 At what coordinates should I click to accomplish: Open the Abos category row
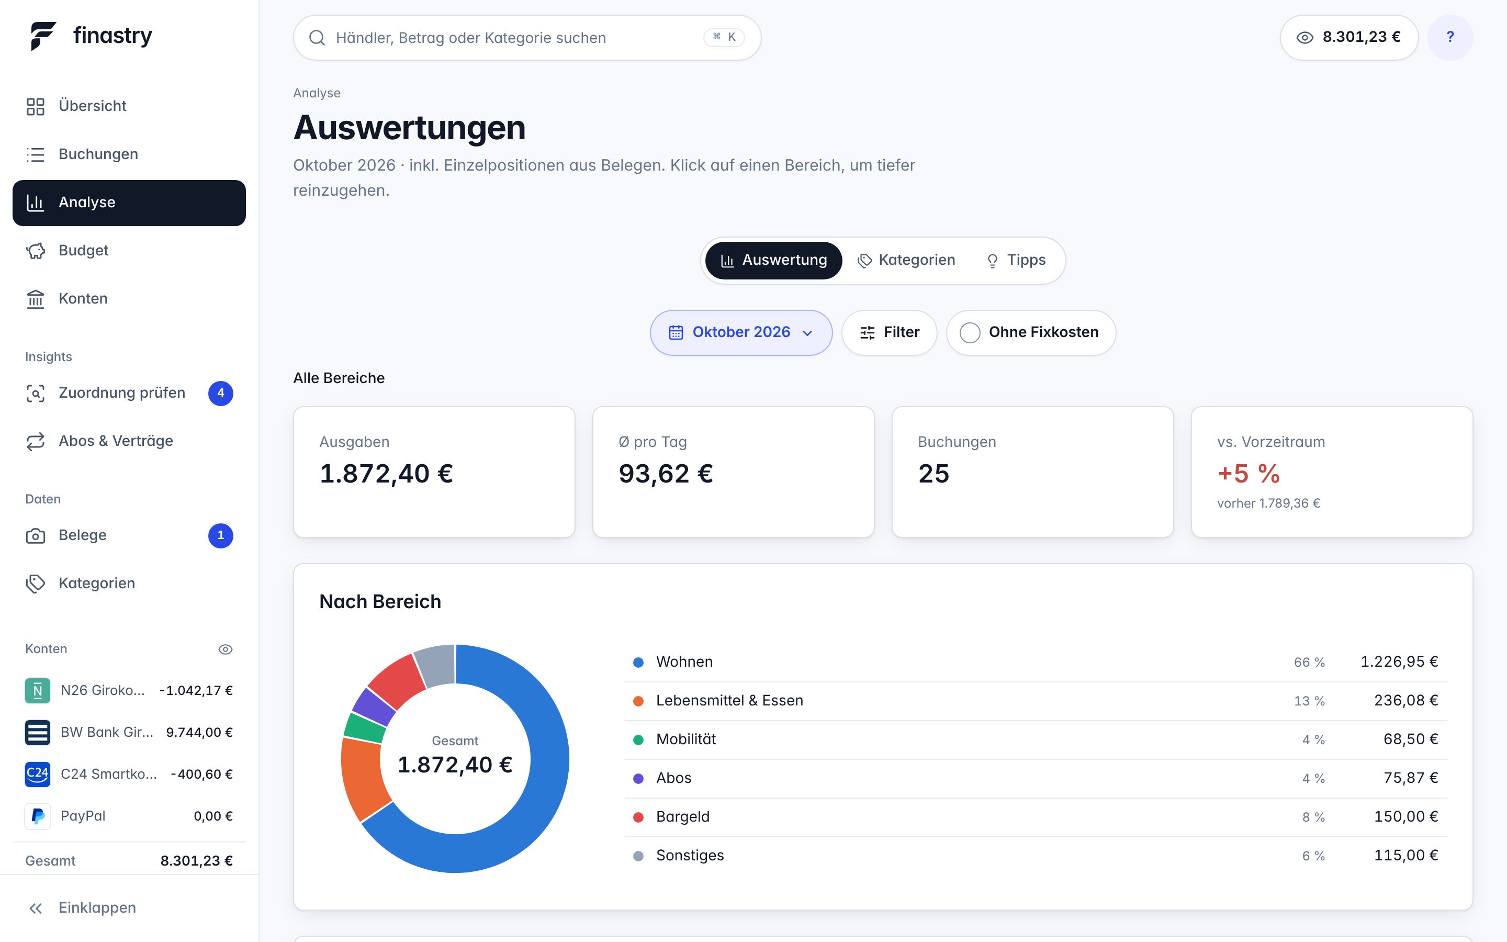tap(1036, 778)
